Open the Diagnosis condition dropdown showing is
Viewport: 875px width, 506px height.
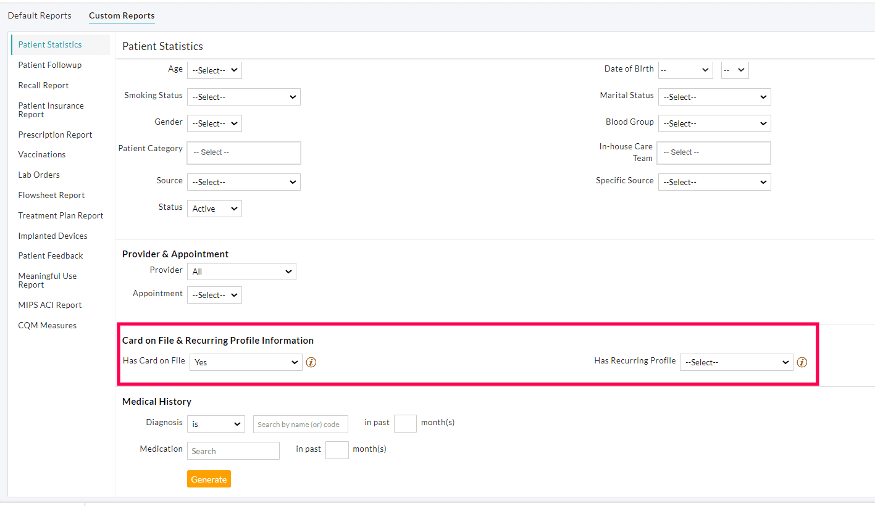(216, 423)
